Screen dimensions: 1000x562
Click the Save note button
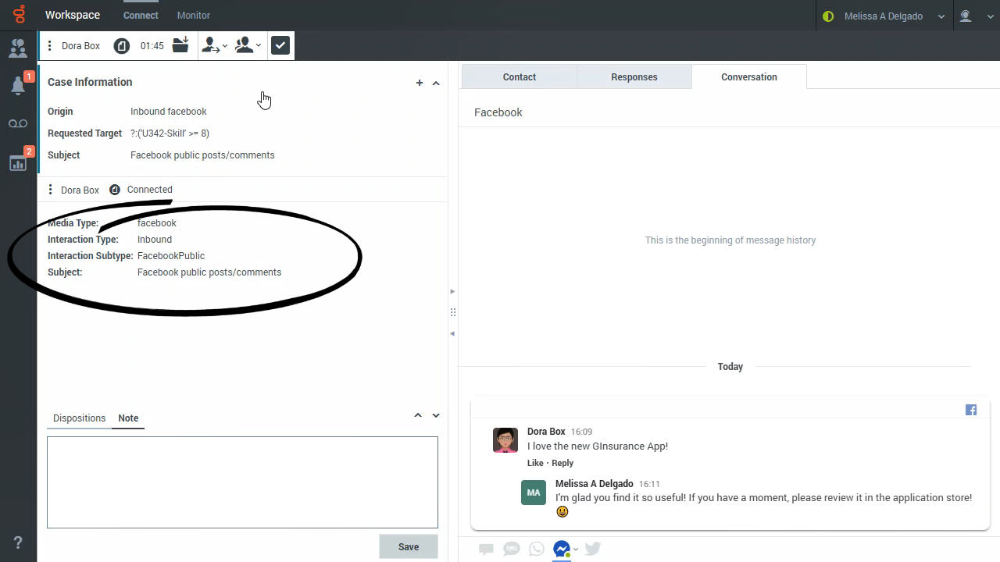click(409, 546)
